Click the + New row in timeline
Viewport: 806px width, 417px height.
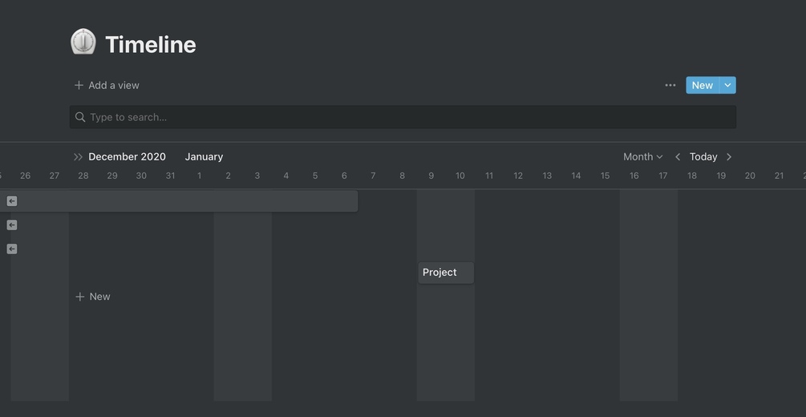point(93,297)
